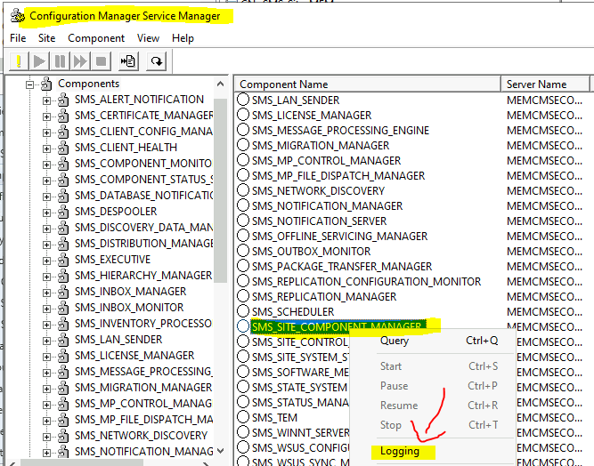Select SMS_OFFLINE_SERVICING_MANAGER in the component list

(339, 236)
